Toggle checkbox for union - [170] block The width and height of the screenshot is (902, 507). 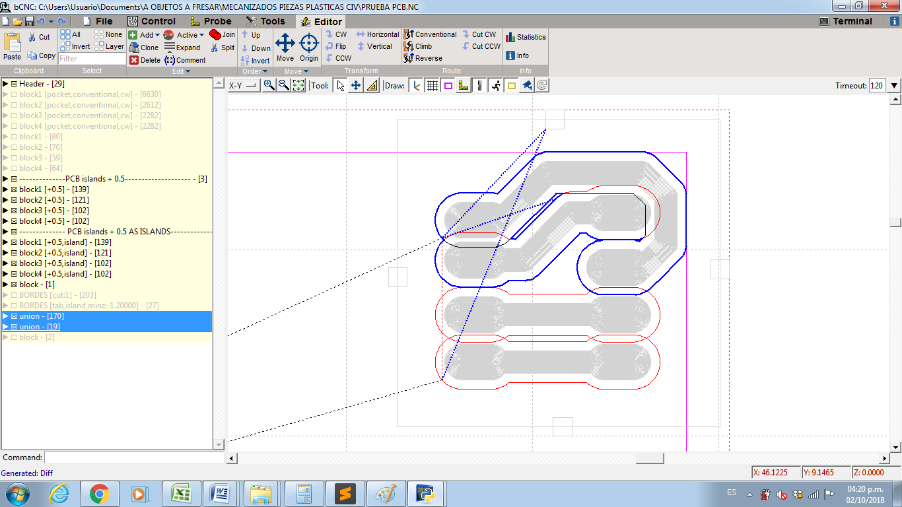pos(14,316)
